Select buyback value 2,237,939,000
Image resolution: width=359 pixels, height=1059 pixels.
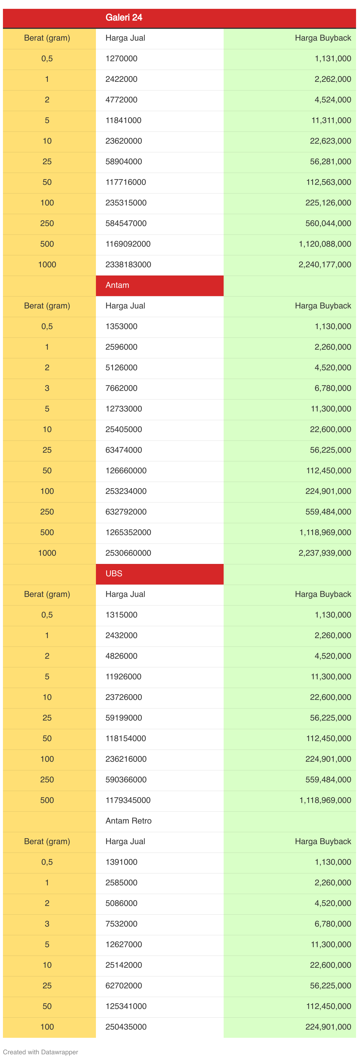(x=325, y=553)
